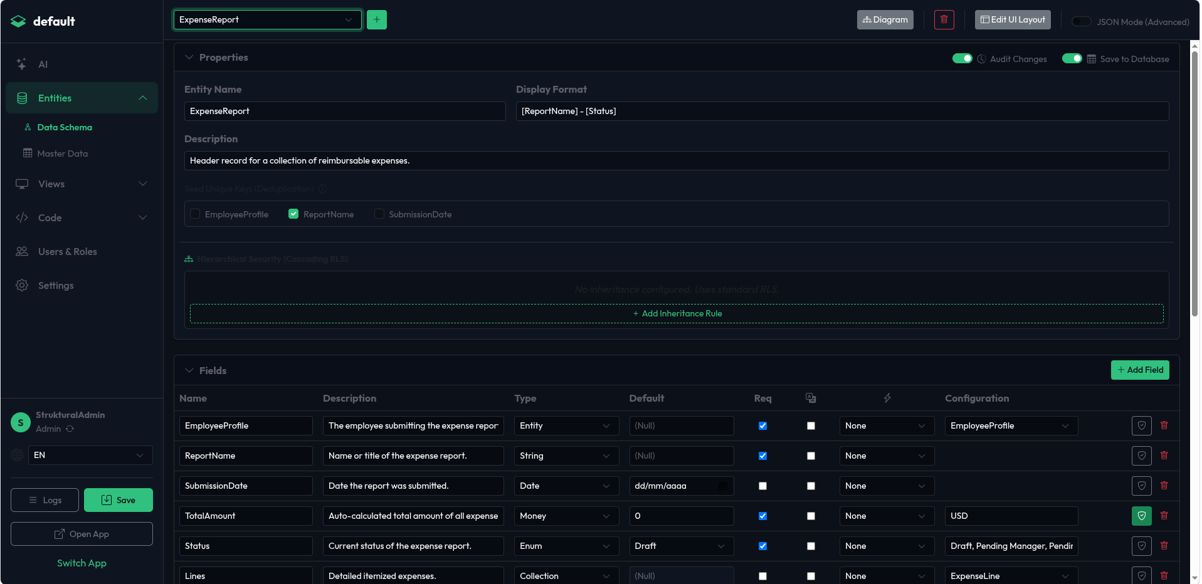This screenshot has width=1202, height=584.
Task: Open the EN language dropdown
Action: coord(90,455)
